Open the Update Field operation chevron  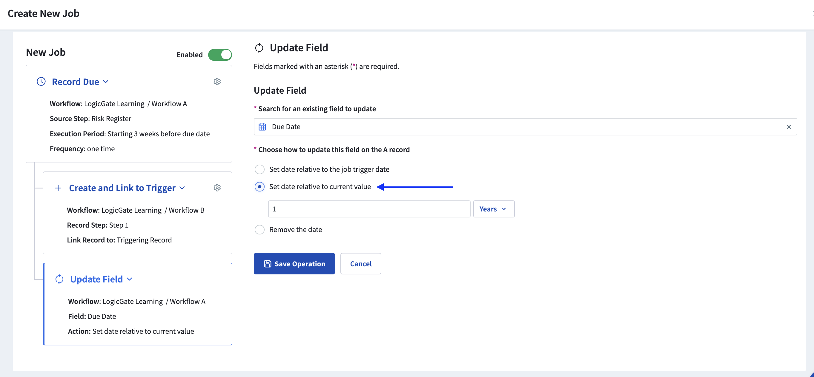click(x=130, y=279)
